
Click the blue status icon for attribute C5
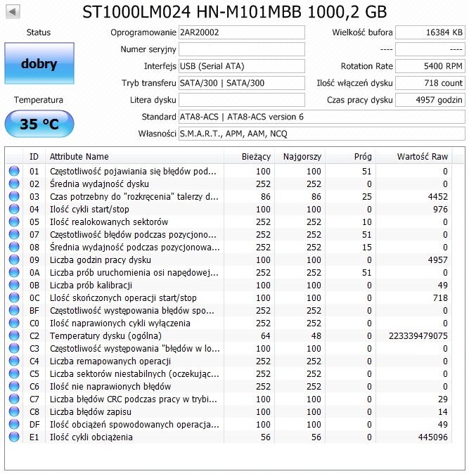click(x=14, y=374)
